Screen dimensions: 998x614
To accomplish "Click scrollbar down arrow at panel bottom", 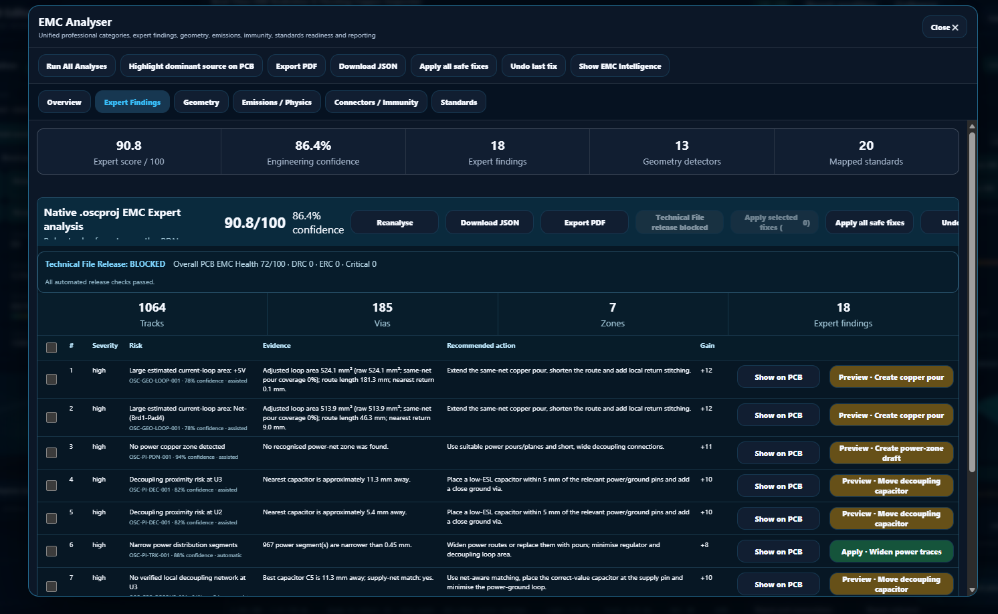I will 972,591.
